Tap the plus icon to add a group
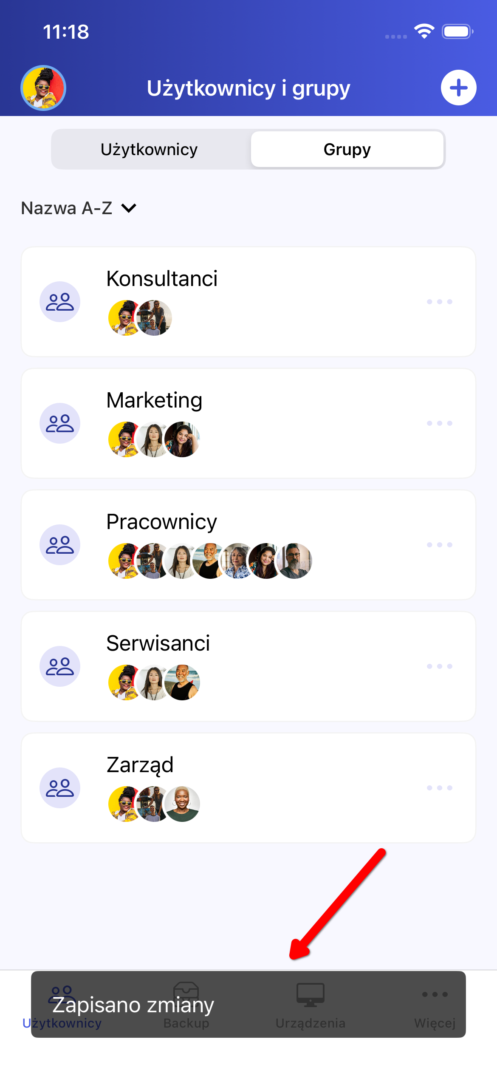The height and width of the screenshot is (1076, 497). point(458,88)
